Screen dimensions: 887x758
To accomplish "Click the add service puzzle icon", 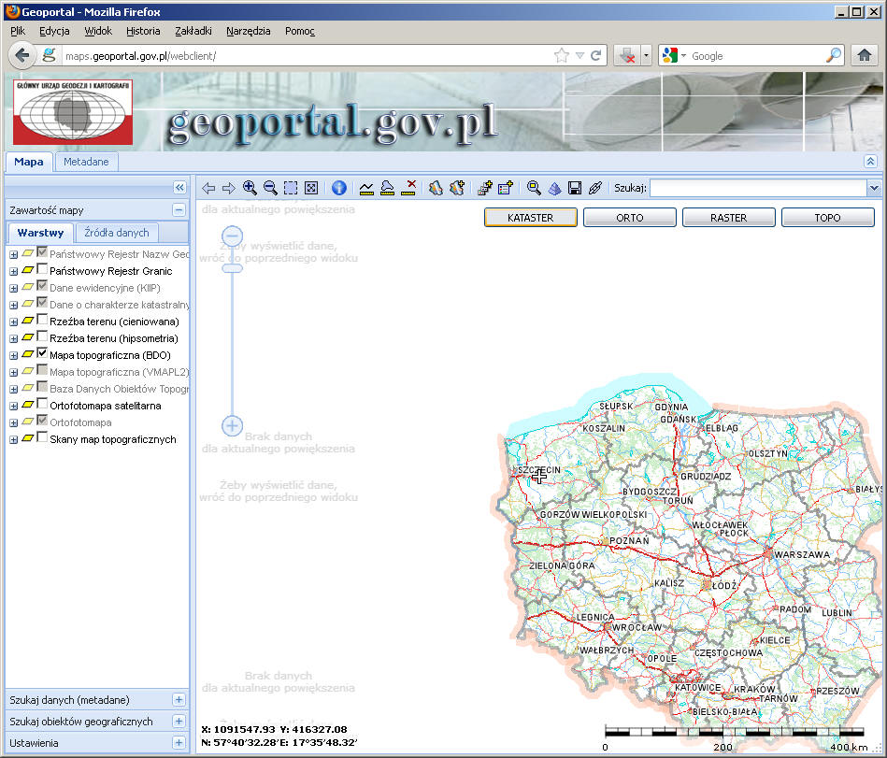I will (485, 188).
